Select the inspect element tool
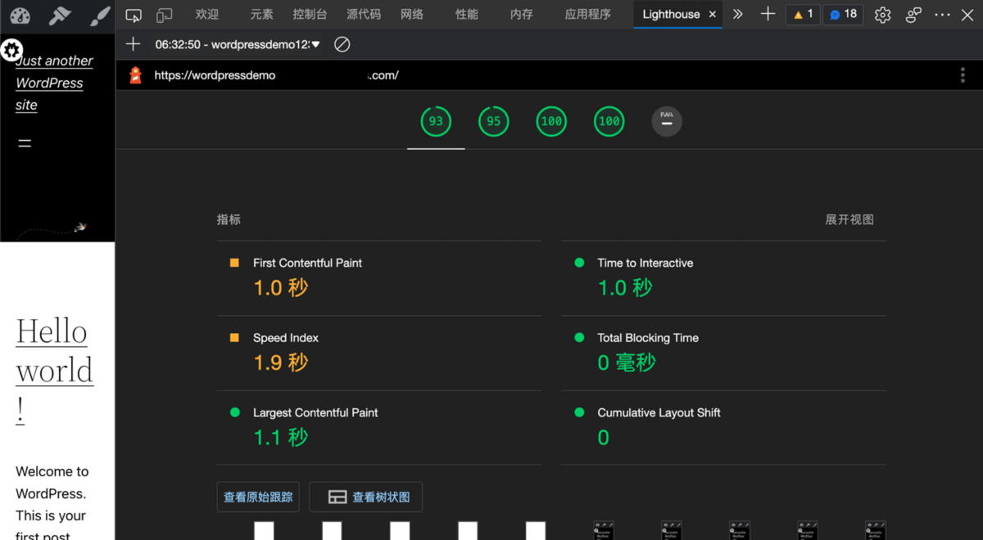The width and height of the screenshot is (983, 540). point(134,14)
